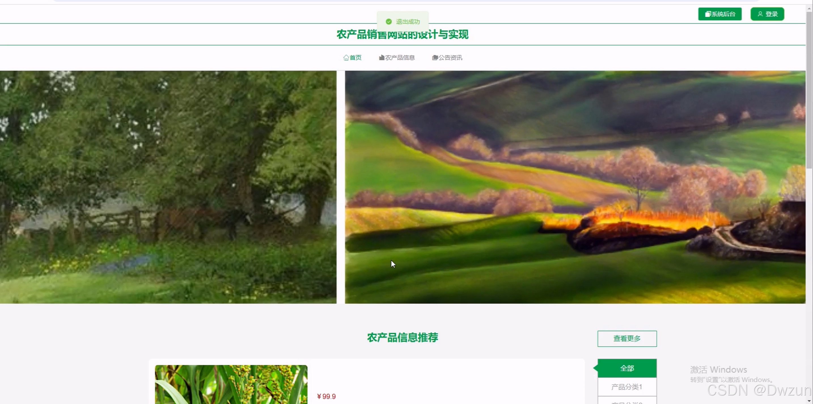Click the right carousel banner of green hills
The width and height of the screenshot is (813, 404).
575,187
